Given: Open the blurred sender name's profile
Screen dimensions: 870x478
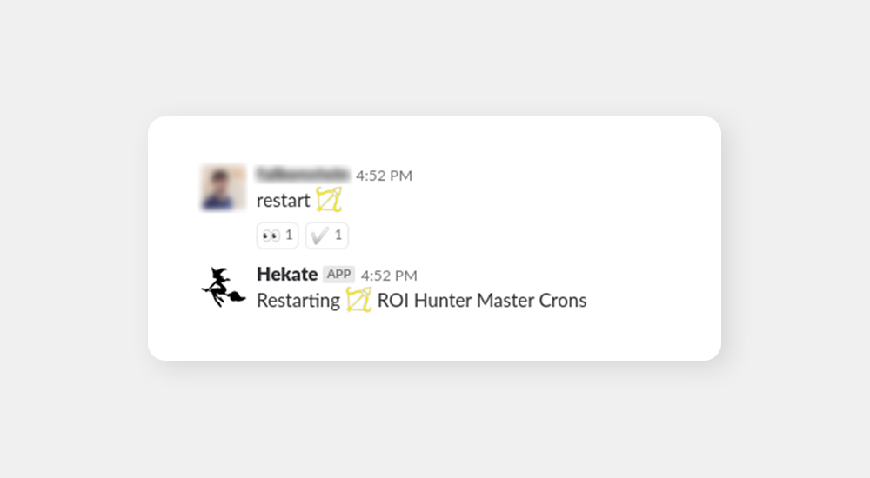Looking at the screenshot, I should pos(302,175).
